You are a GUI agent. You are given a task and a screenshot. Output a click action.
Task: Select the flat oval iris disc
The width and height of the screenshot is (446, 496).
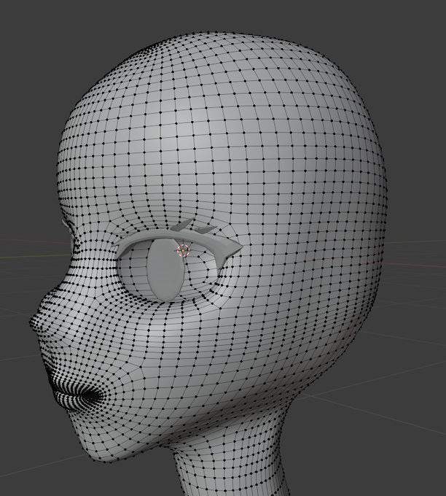(x=165, y=270)
